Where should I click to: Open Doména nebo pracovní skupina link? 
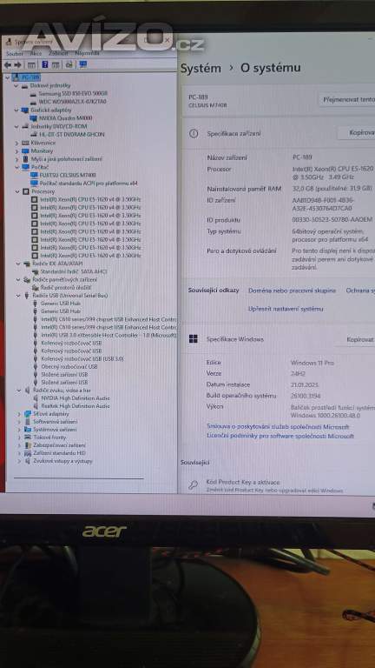(292, 291)
